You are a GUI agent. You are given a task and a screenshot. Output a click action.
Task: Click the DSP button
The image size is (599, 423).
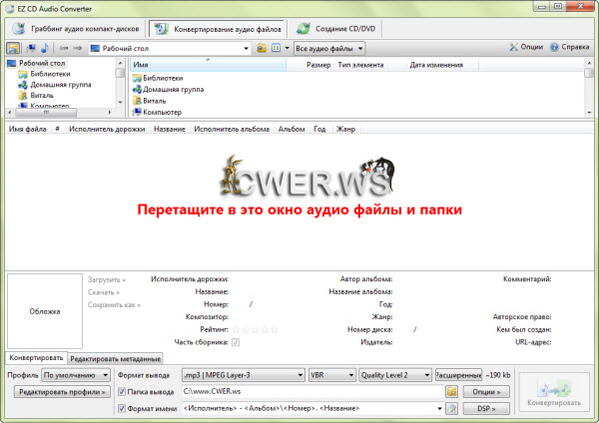tap(484, 408)
